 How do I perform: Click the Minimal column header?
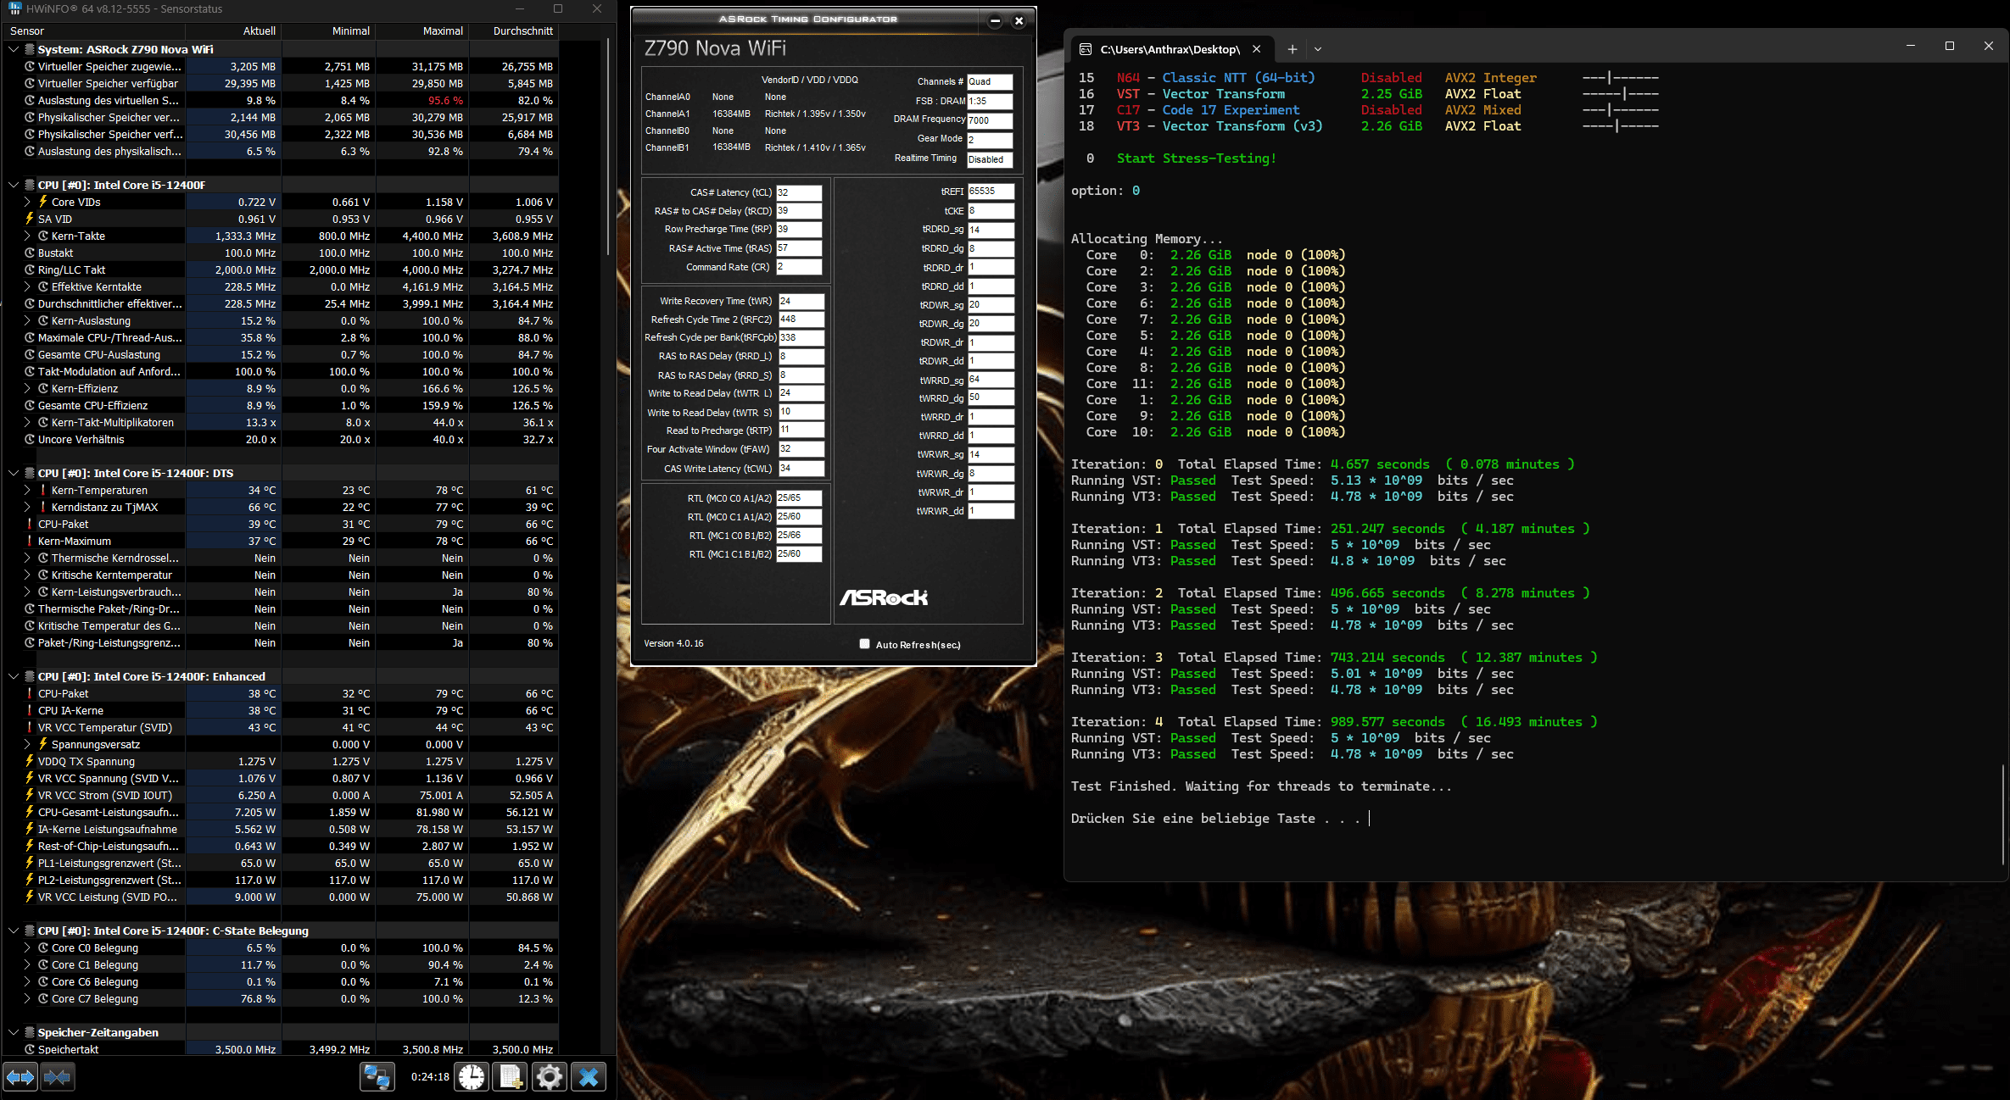(327, 31)
